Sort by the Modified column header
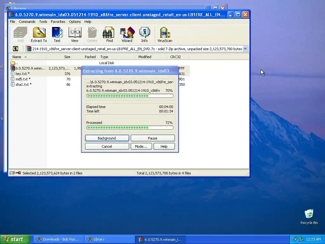 [x=151, y=57]
